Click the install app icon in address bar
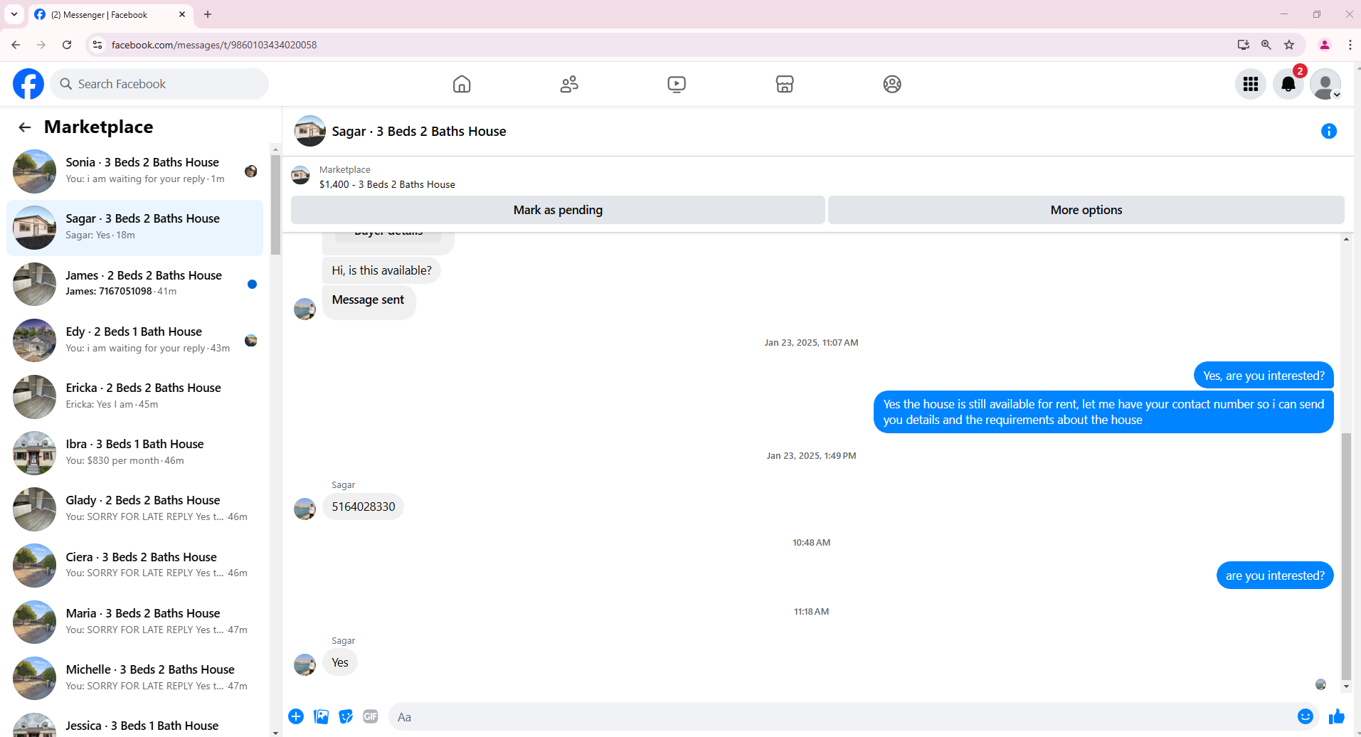Screen dimensions: 1361x737 point(1243,45)
